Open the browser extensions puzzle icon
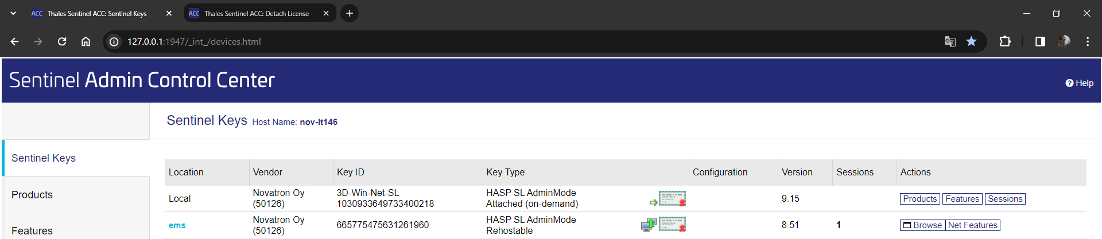 1005,41
